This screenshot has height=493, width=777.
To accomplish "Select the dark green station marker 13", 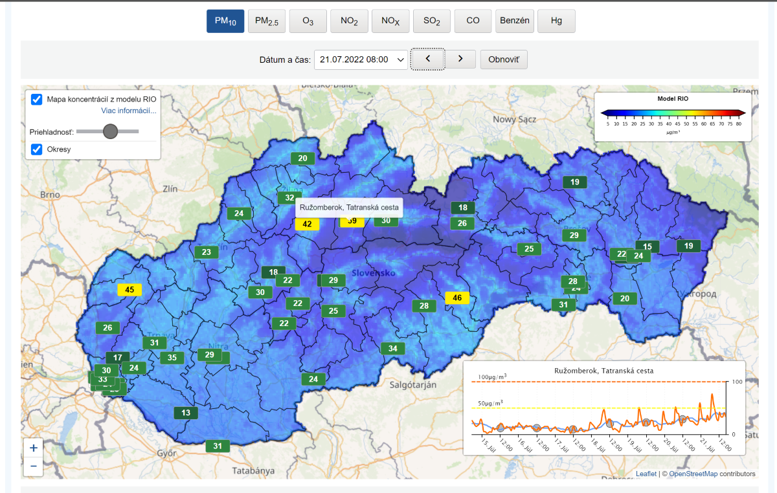I will pos(186,413).
